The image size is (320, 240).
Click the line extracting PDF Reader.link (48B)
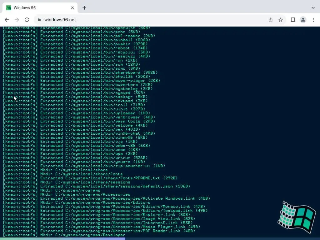coord(99,231)
